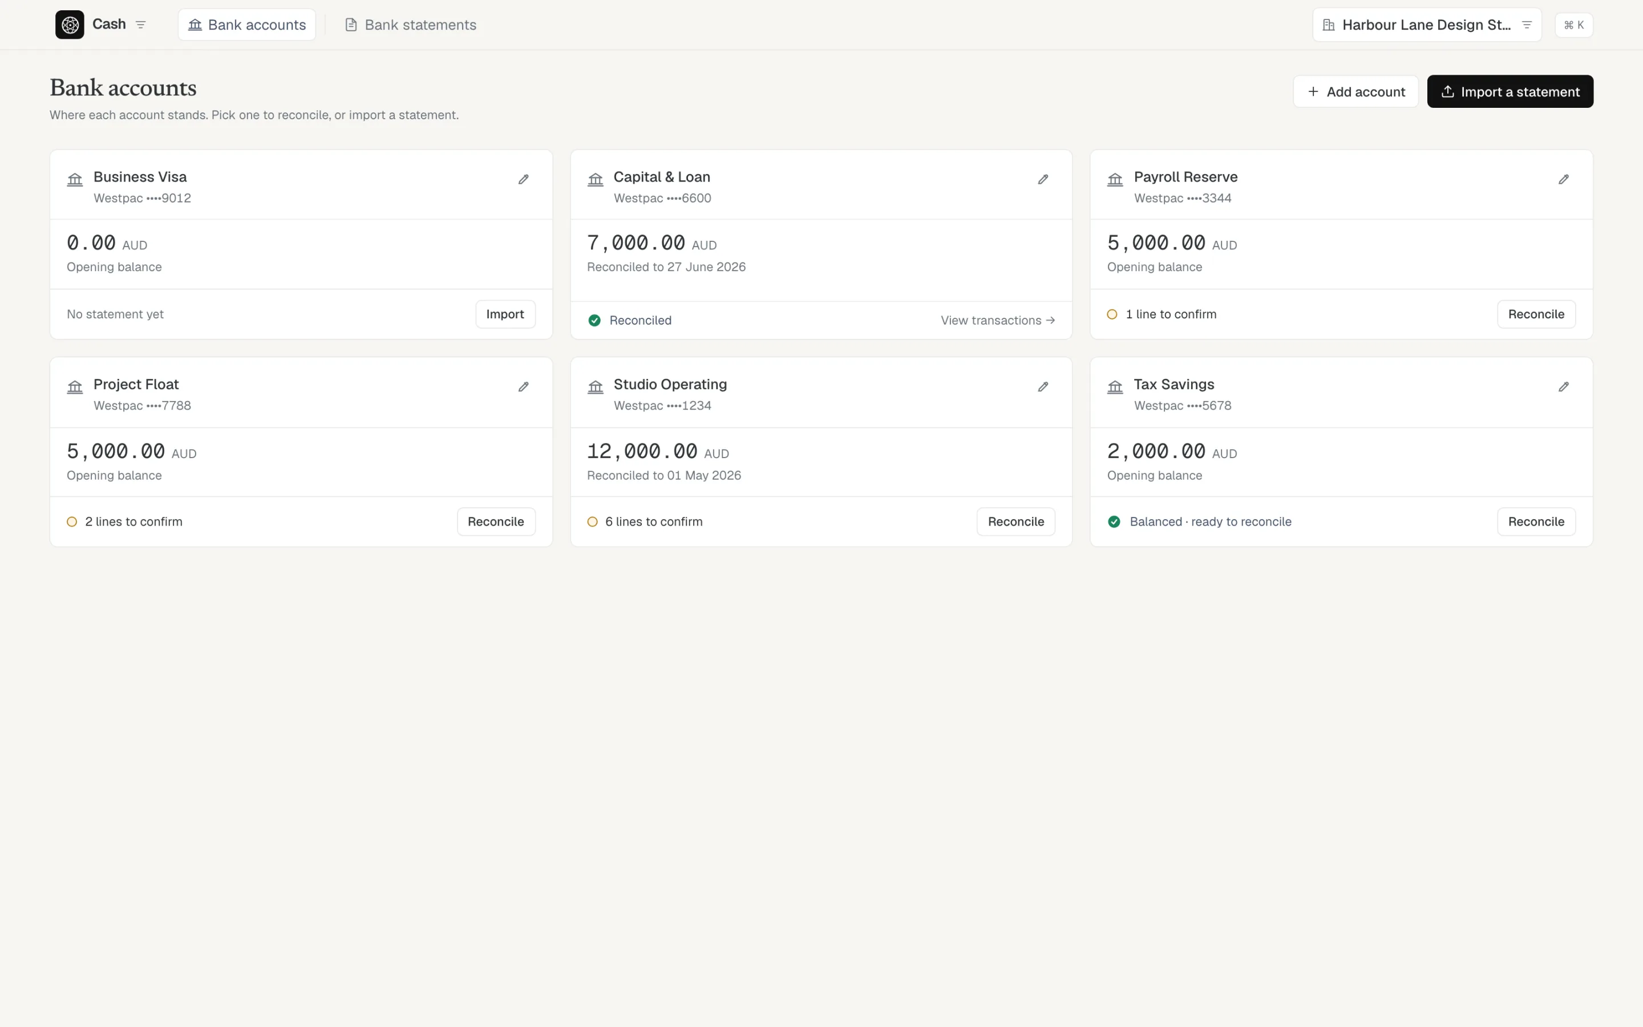Screen dimensions: 1643x1027
Task: Click the green Reconciled check icon
Action: (x=594, y=320)
